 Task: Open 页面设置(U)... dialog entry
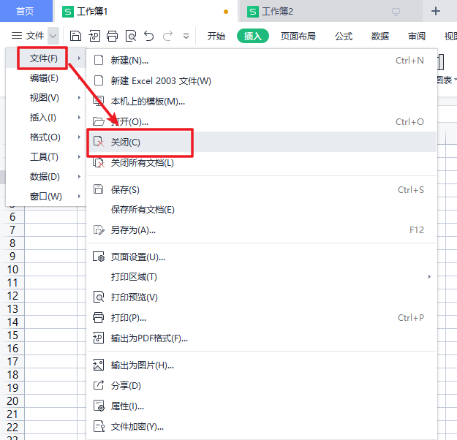pos(262,257)
